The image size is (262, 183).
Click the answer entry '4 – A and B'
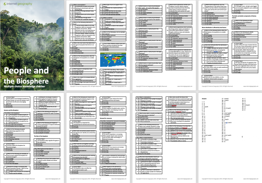coord(205,107)
